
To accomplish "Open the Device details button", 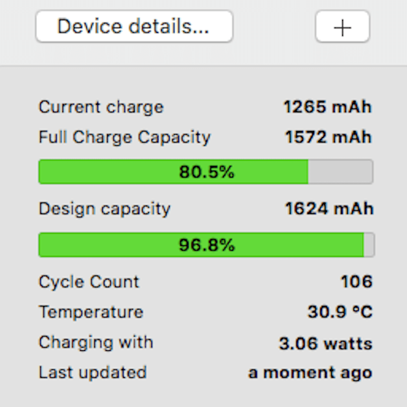I will click(x=134, y=26).
